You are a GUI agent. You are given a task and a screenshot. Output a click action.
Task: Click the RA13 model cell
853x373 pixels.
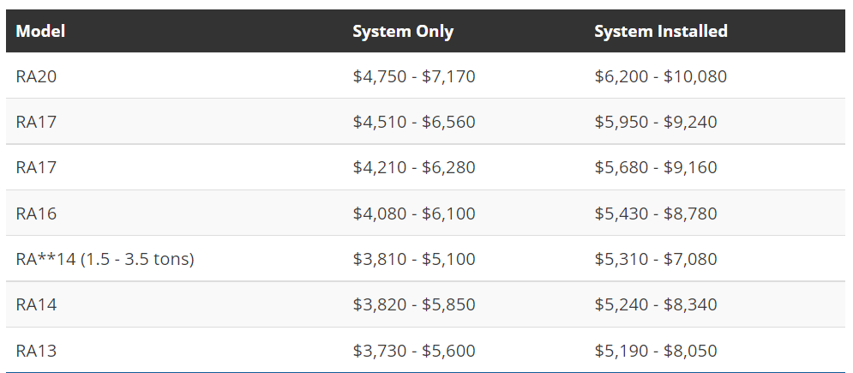pyautogui.click(x=36, y=350)
